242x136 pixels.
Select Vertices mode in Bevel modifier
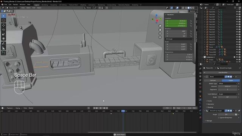pyautogui.click(x=213, y=80)
